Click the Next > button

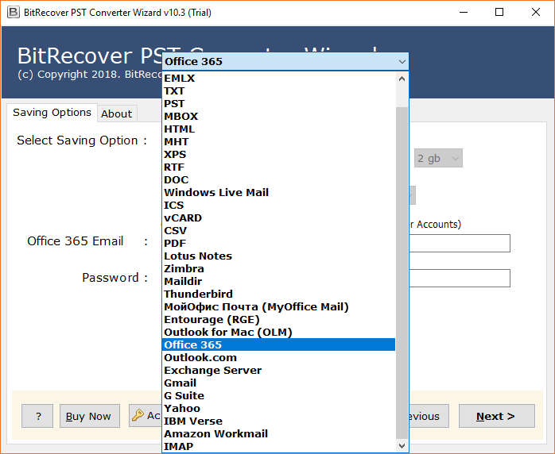point(497,416)
